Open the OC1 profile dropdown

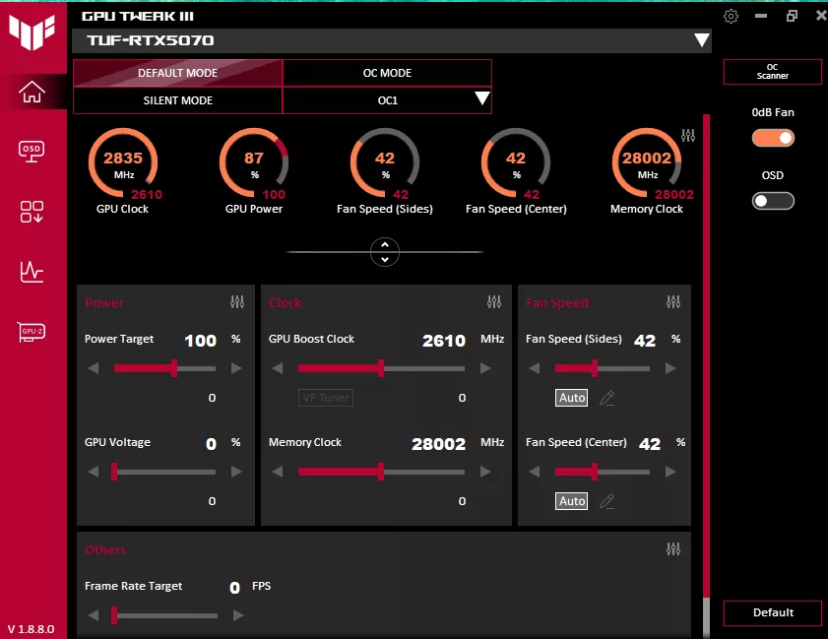point(482,98)
